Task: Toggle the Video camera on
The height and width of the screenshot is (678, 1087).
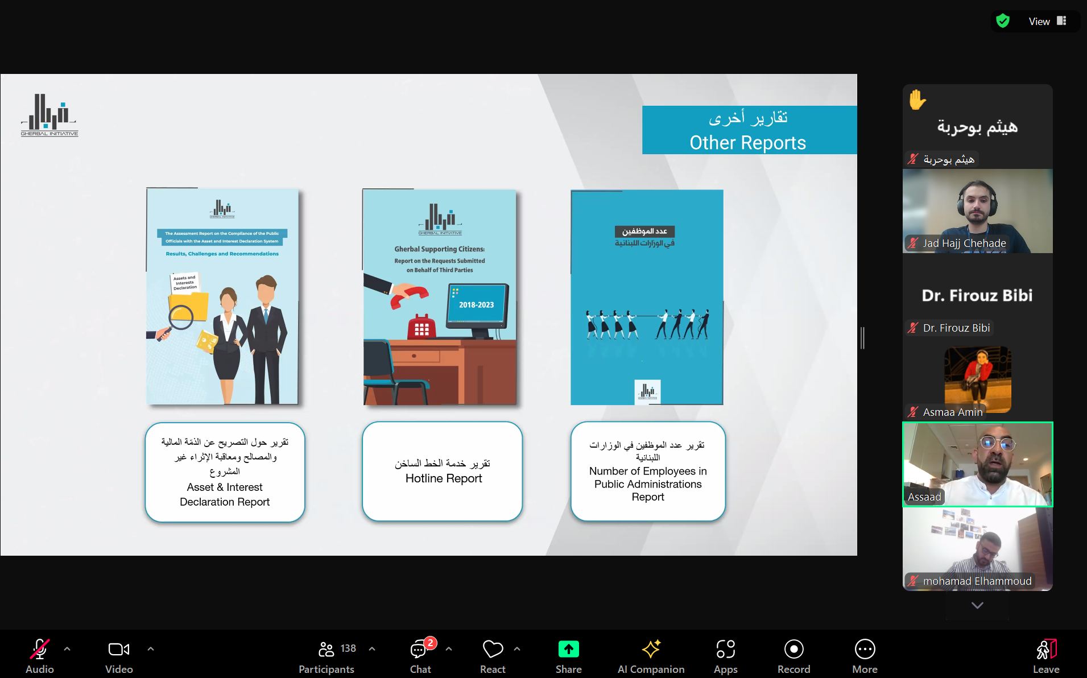Action: 119,649
